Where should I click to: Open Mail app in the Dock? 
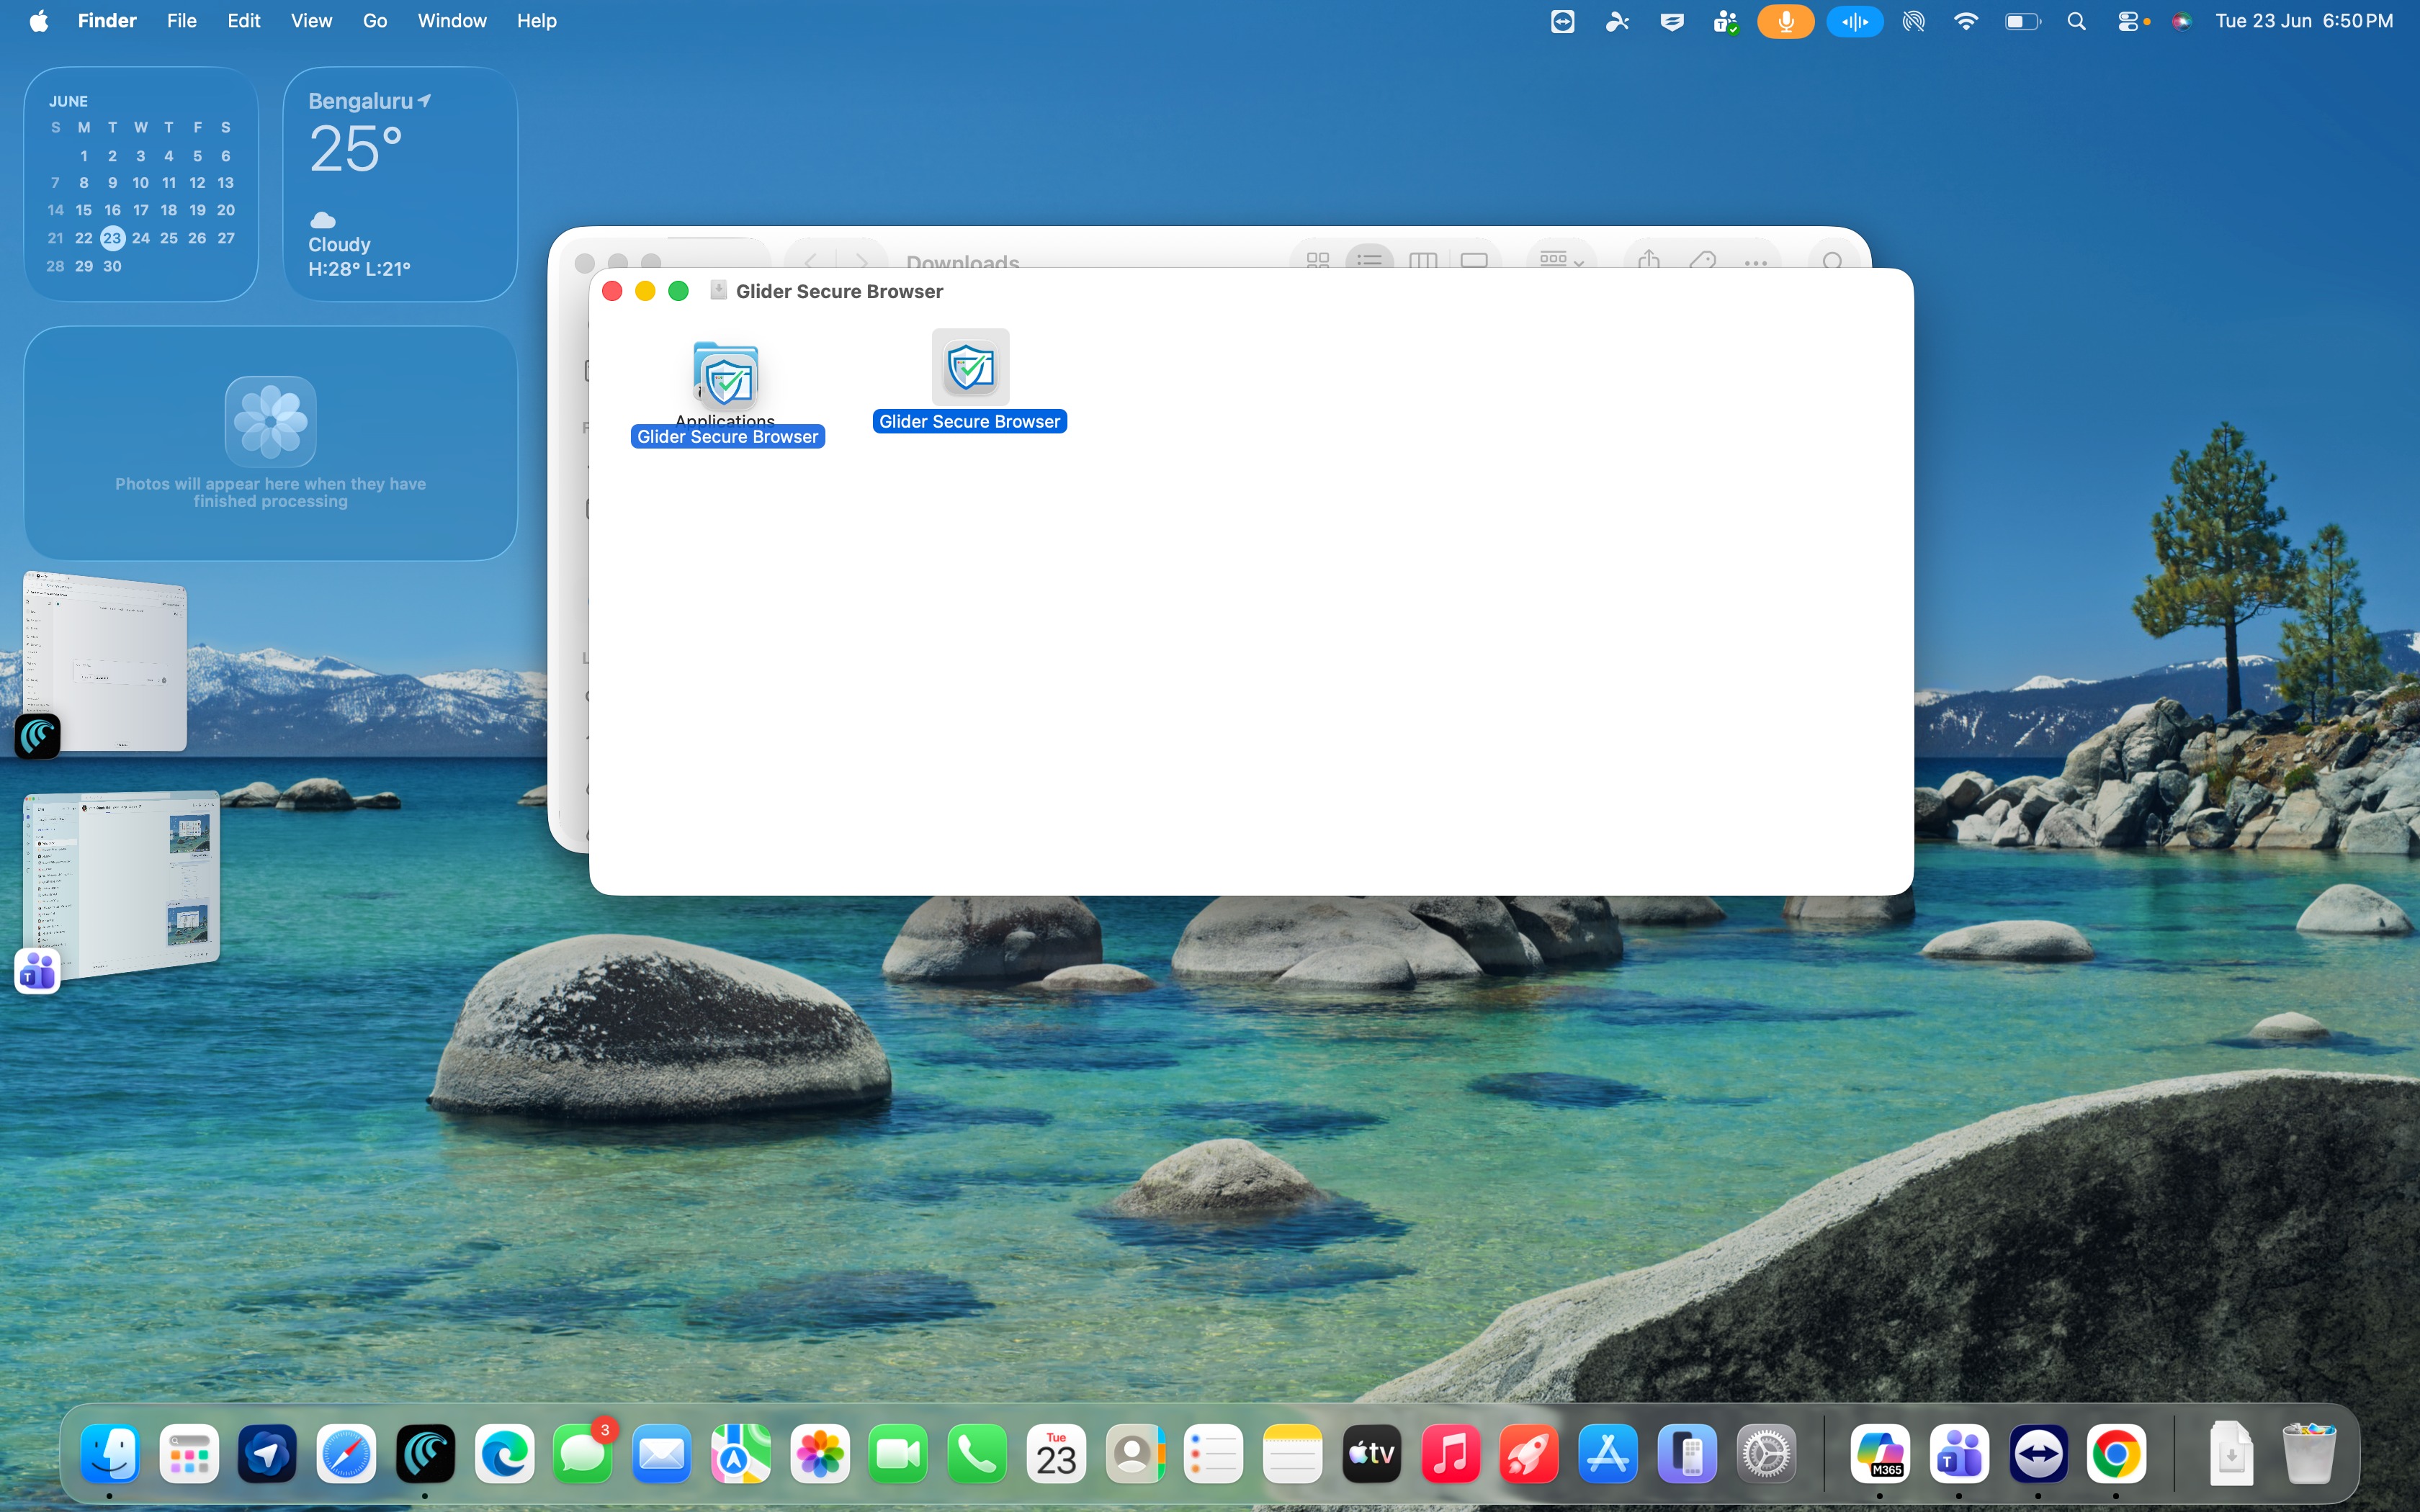[x=662, y=1454]
